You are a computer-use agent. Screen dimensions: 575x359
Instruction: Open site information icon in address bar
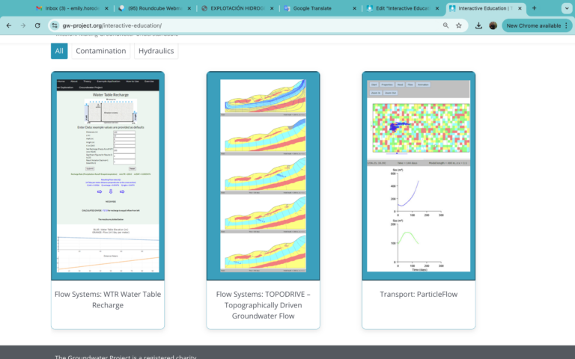click(x=55, y=25)
